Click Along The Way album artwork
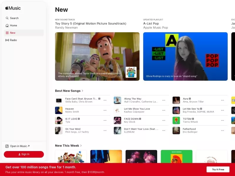The width and height of the screenshot is (235, 176). (117, 100)
